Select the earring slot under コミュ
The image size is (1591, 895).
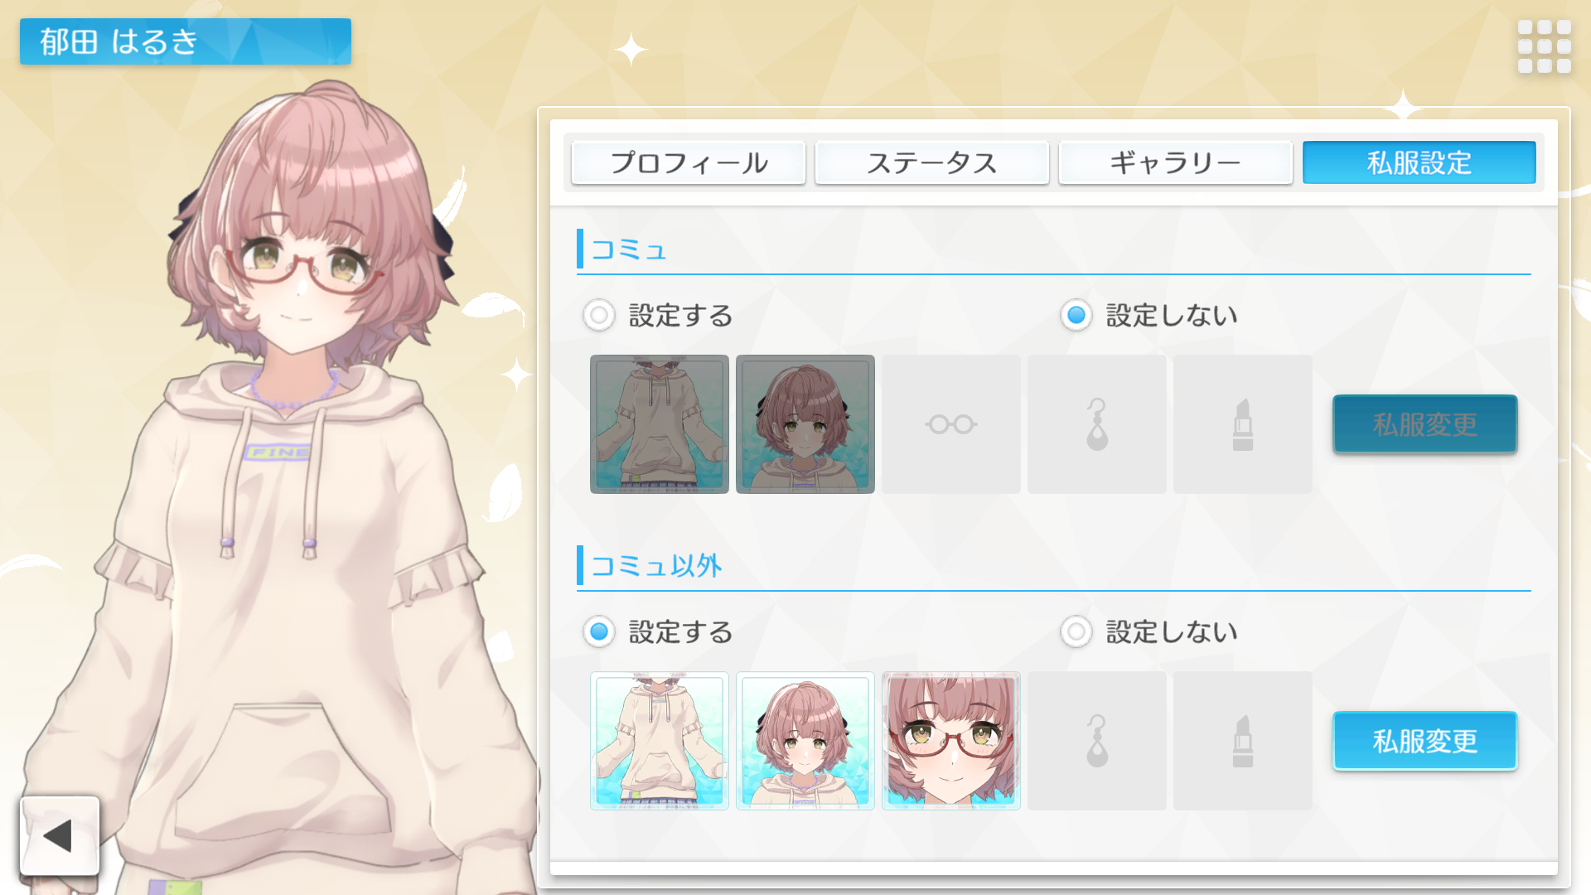click(x=1097, y=424)
